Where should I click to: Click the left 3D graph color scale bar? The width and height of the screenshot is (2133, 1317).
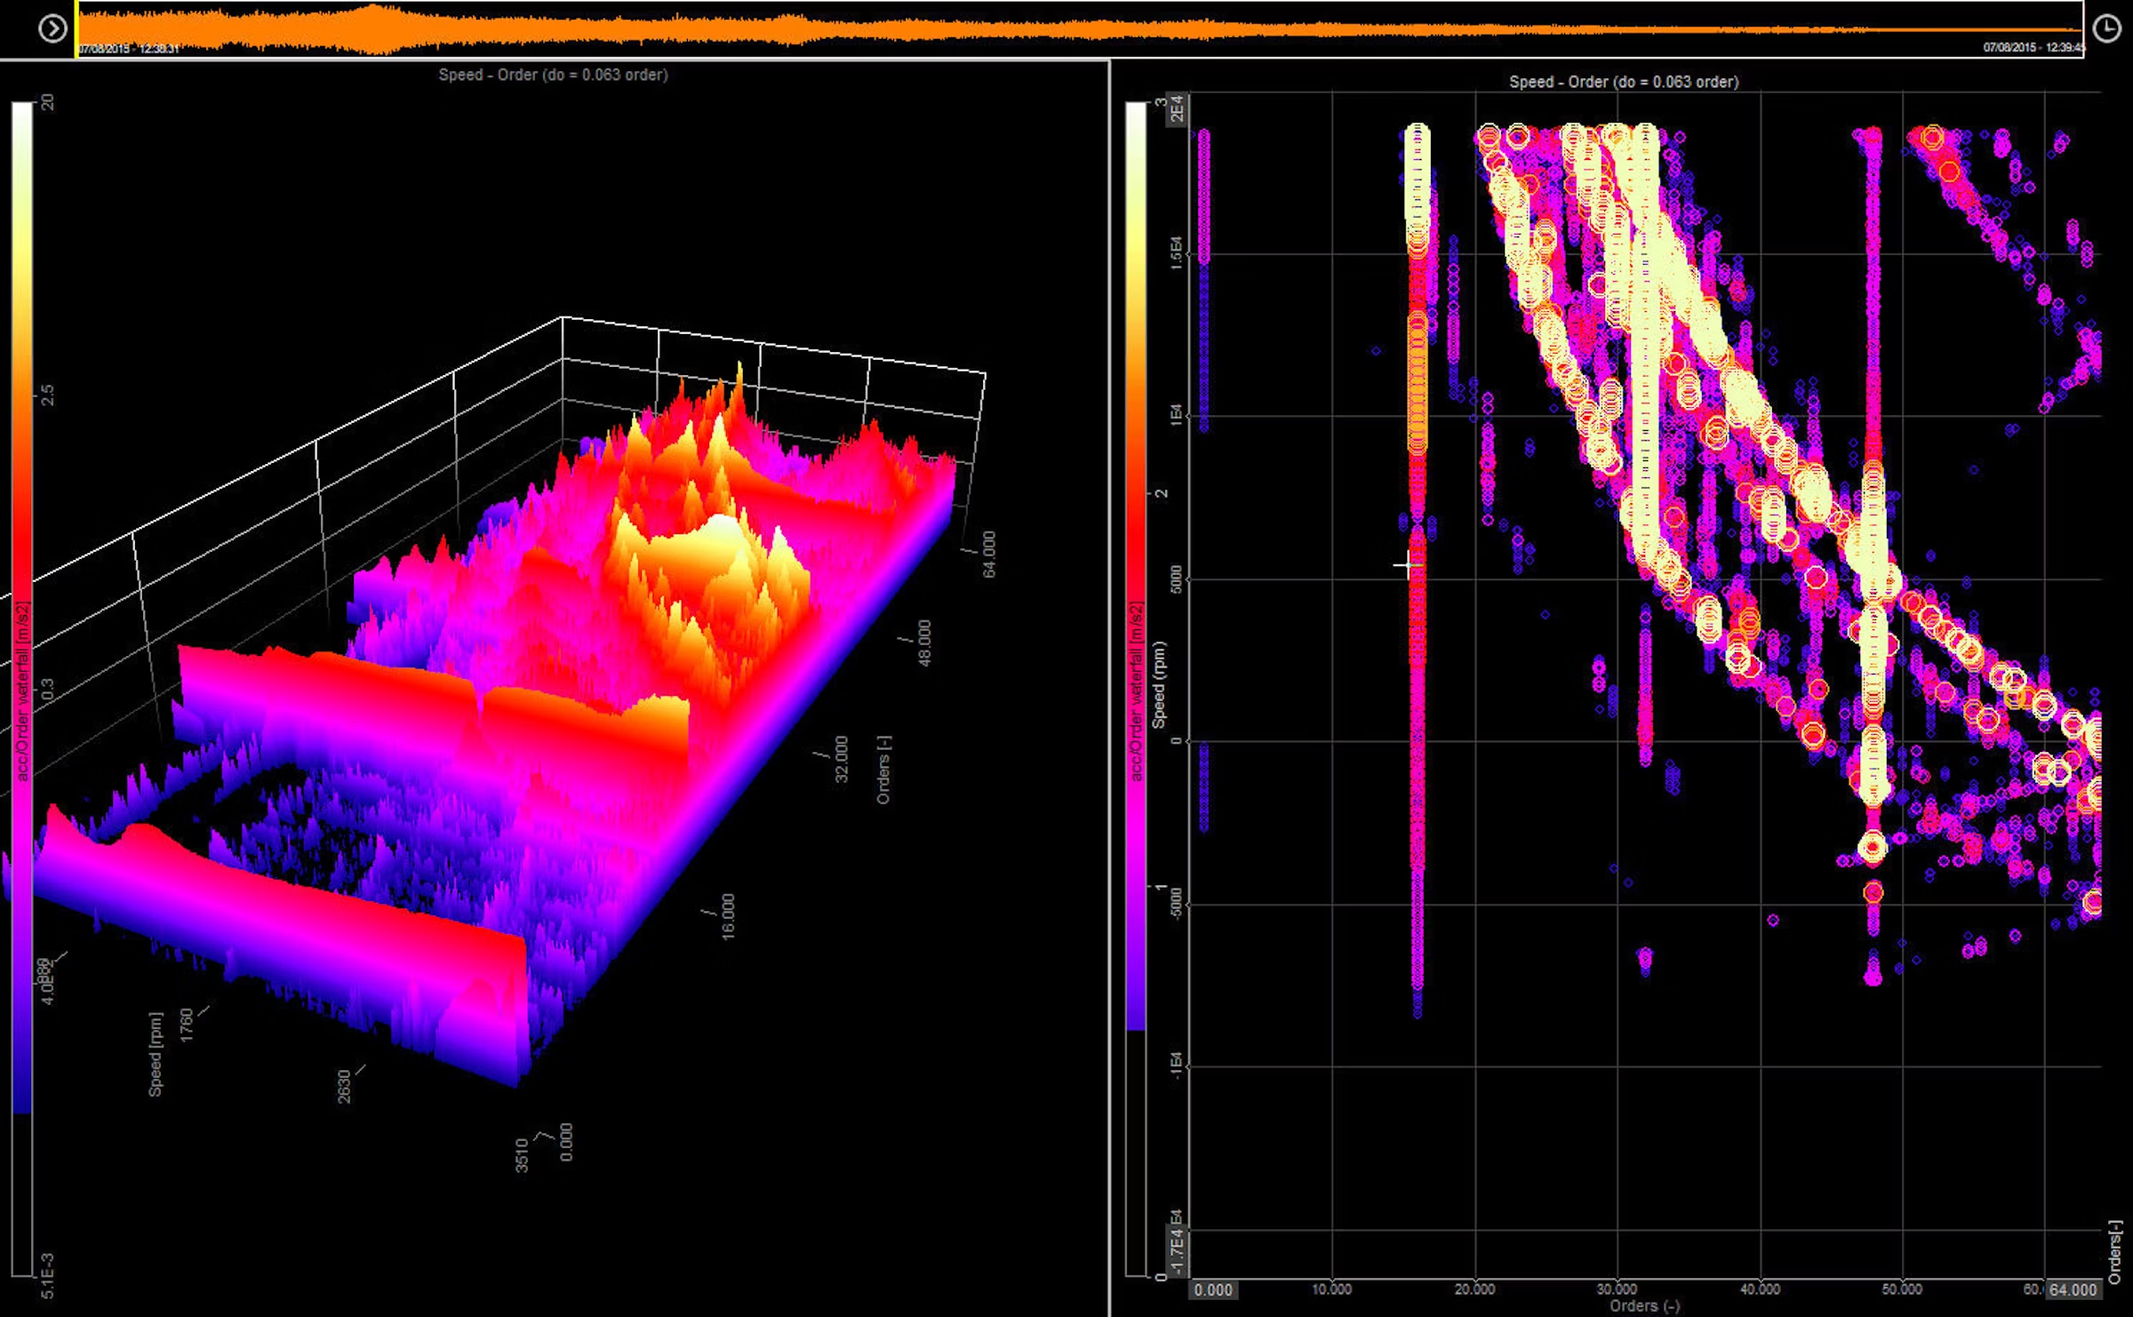pyautogui.click(x=22, y=689)
